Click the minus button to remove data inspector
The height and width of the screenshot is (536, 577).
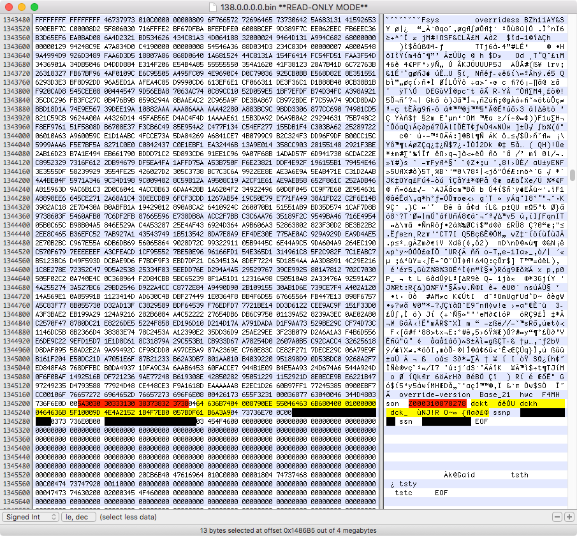[557, 517]
